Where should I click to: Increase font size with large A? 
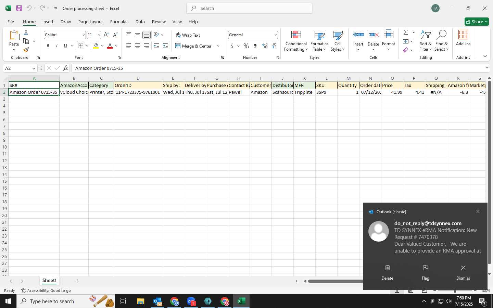click(x=106, y=35)
